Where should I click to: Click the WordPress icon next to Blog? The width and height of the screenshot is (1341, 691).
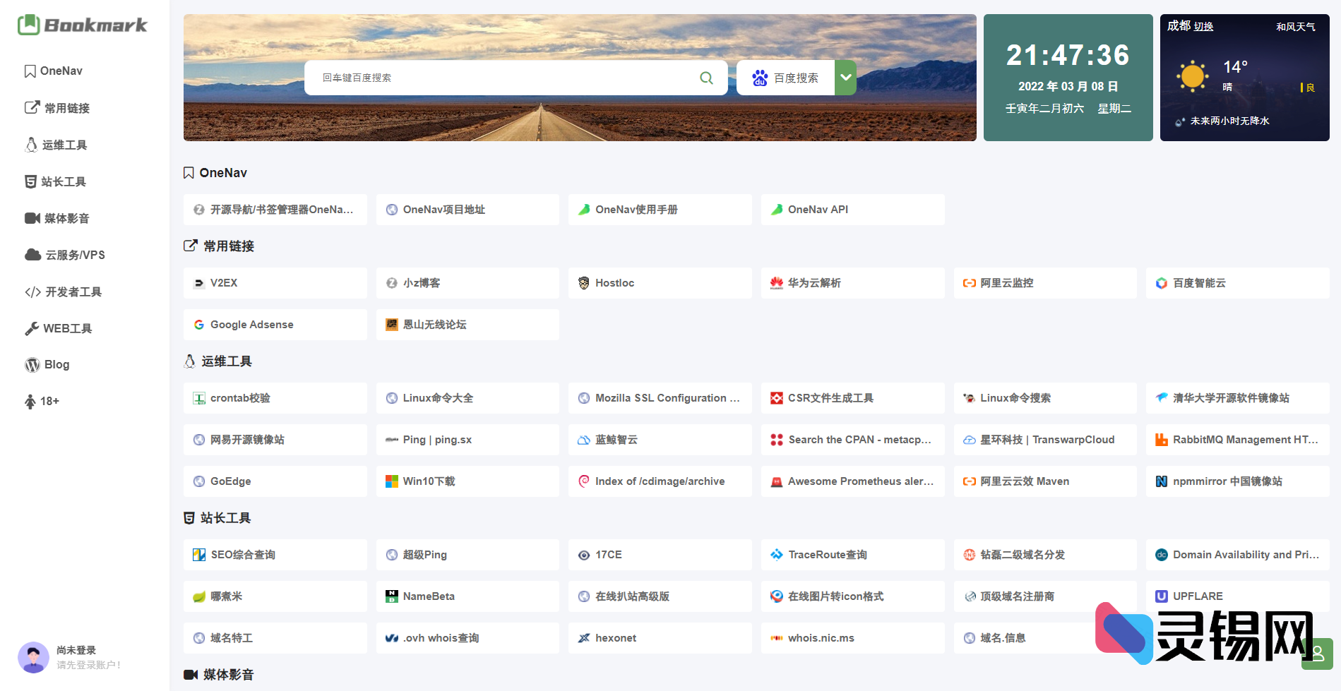(x=32, y=364)
